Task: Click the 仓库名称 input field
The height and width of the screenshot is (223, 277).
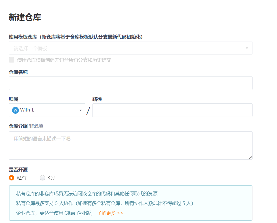Action: [131, 83]
